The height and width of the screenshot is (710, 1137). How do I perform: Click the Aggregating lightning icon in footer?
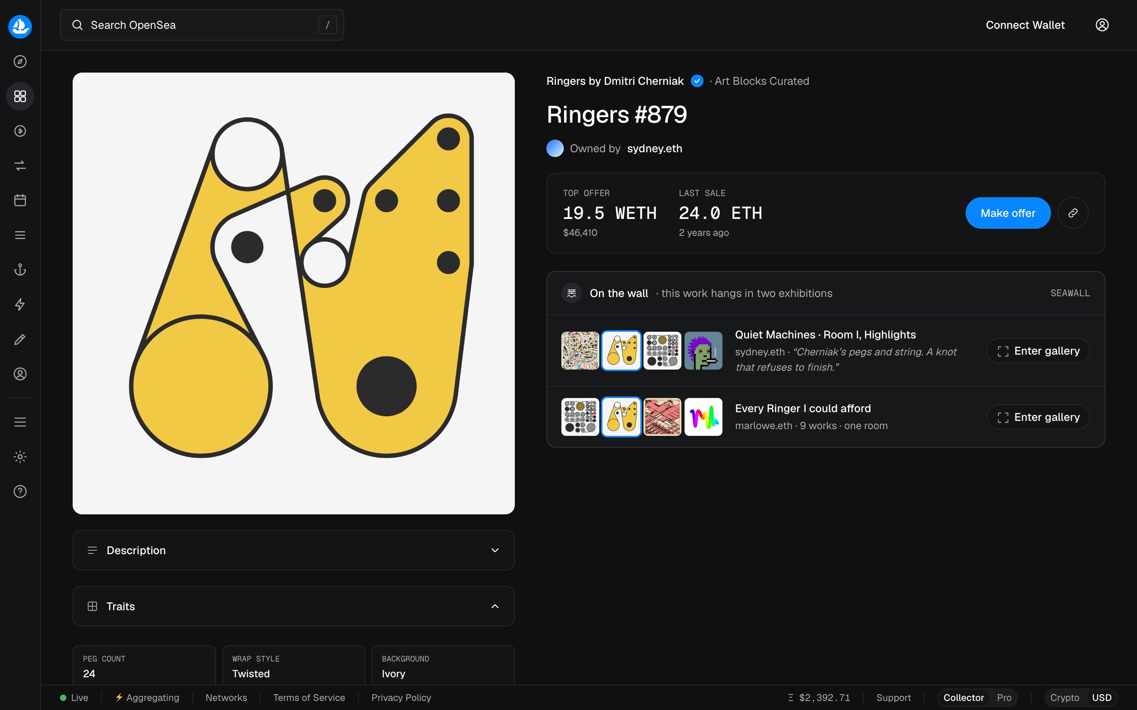tap(119, 697)
